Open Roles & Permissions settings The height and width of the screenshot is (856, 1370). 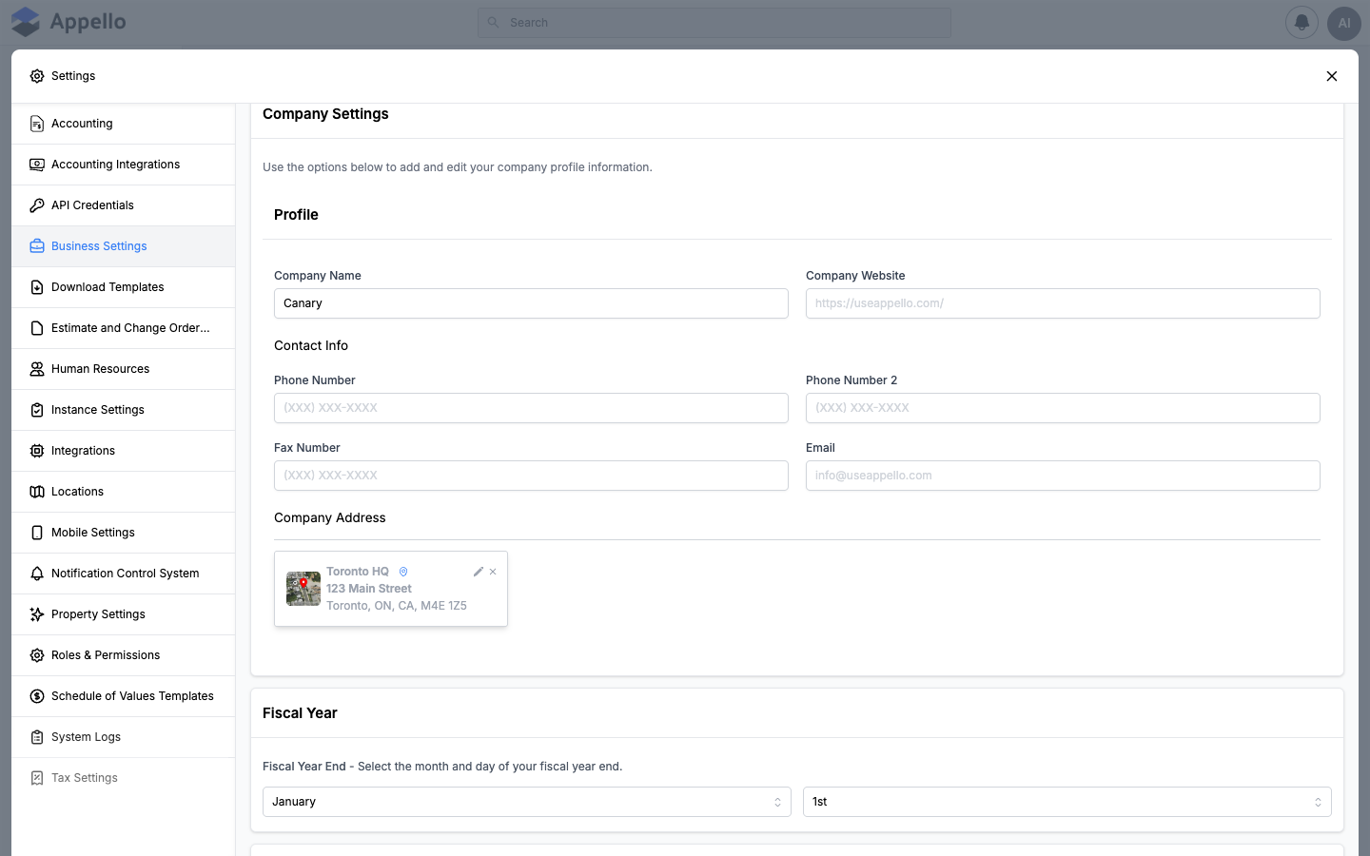point(124,655)
